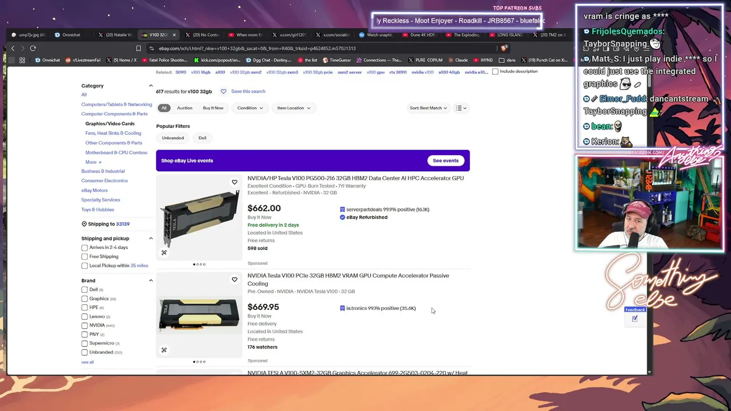Apply the Dell popular filter chip
Image resolution: width=731 pixels, height=411 pixels.
click(202, 138)
